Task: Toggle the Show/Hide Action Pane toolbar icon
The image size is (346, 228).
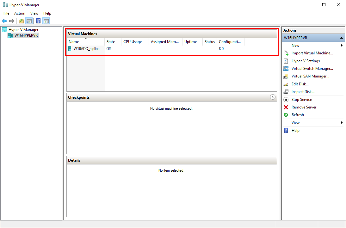Action: (x=46, y=21)
